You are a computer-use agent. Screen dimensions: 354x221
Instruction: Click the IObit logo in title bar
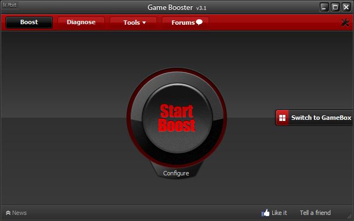10,5
